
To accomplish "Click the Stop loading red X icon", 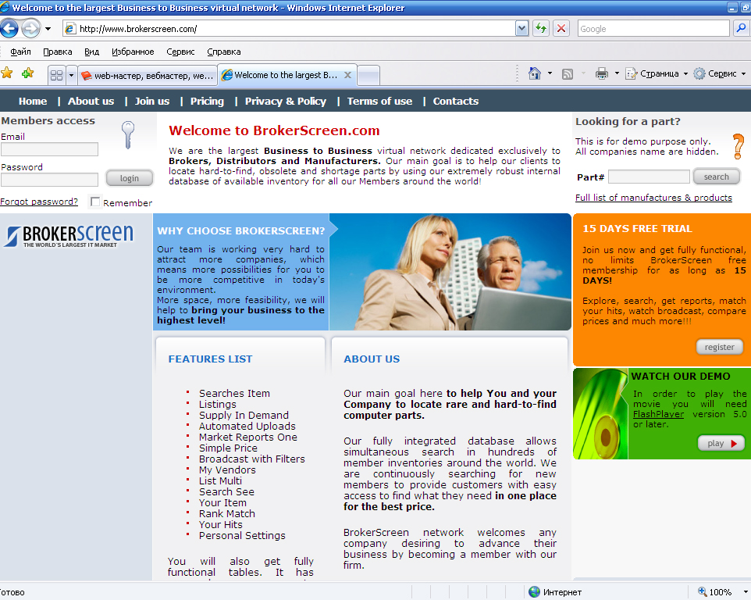I will pyautogui.click(x=561, y=29).
